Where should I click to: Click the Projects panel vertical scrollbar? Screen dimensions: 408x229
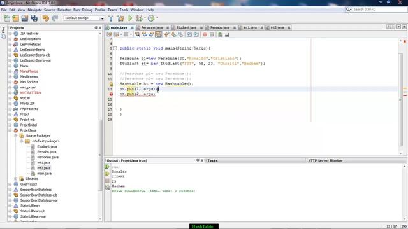point(100,156)
